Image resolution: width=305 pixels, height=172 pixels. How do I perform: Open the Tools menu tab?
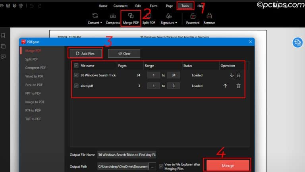185,6
